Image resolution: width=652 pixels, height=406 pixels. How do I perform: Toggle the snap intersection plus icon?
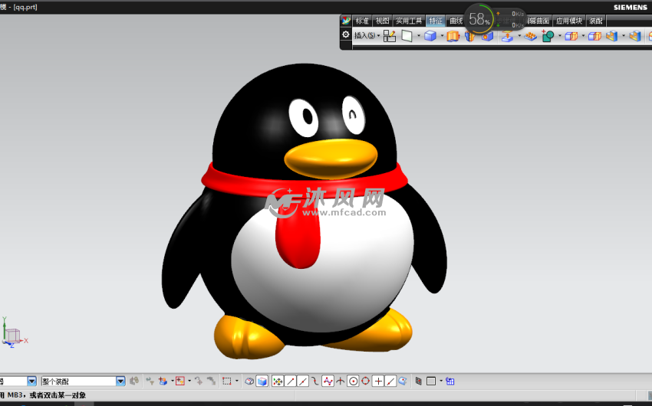(378, 381)
